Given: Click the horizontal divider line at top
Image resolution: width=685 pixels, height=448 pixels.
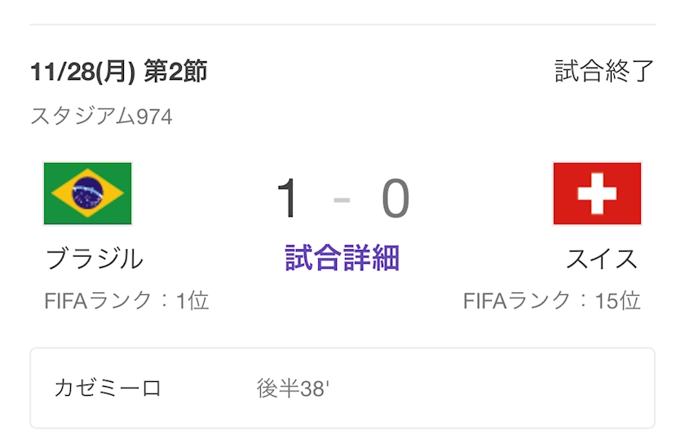Looking at the screenshot, I should coord(342,24).
